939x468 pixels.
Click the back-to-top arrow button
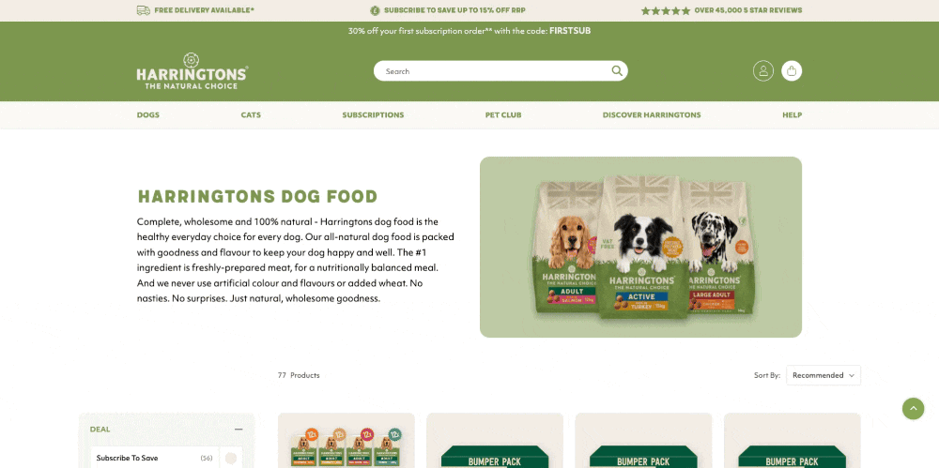pyautogui.click(x=914, y=409)
